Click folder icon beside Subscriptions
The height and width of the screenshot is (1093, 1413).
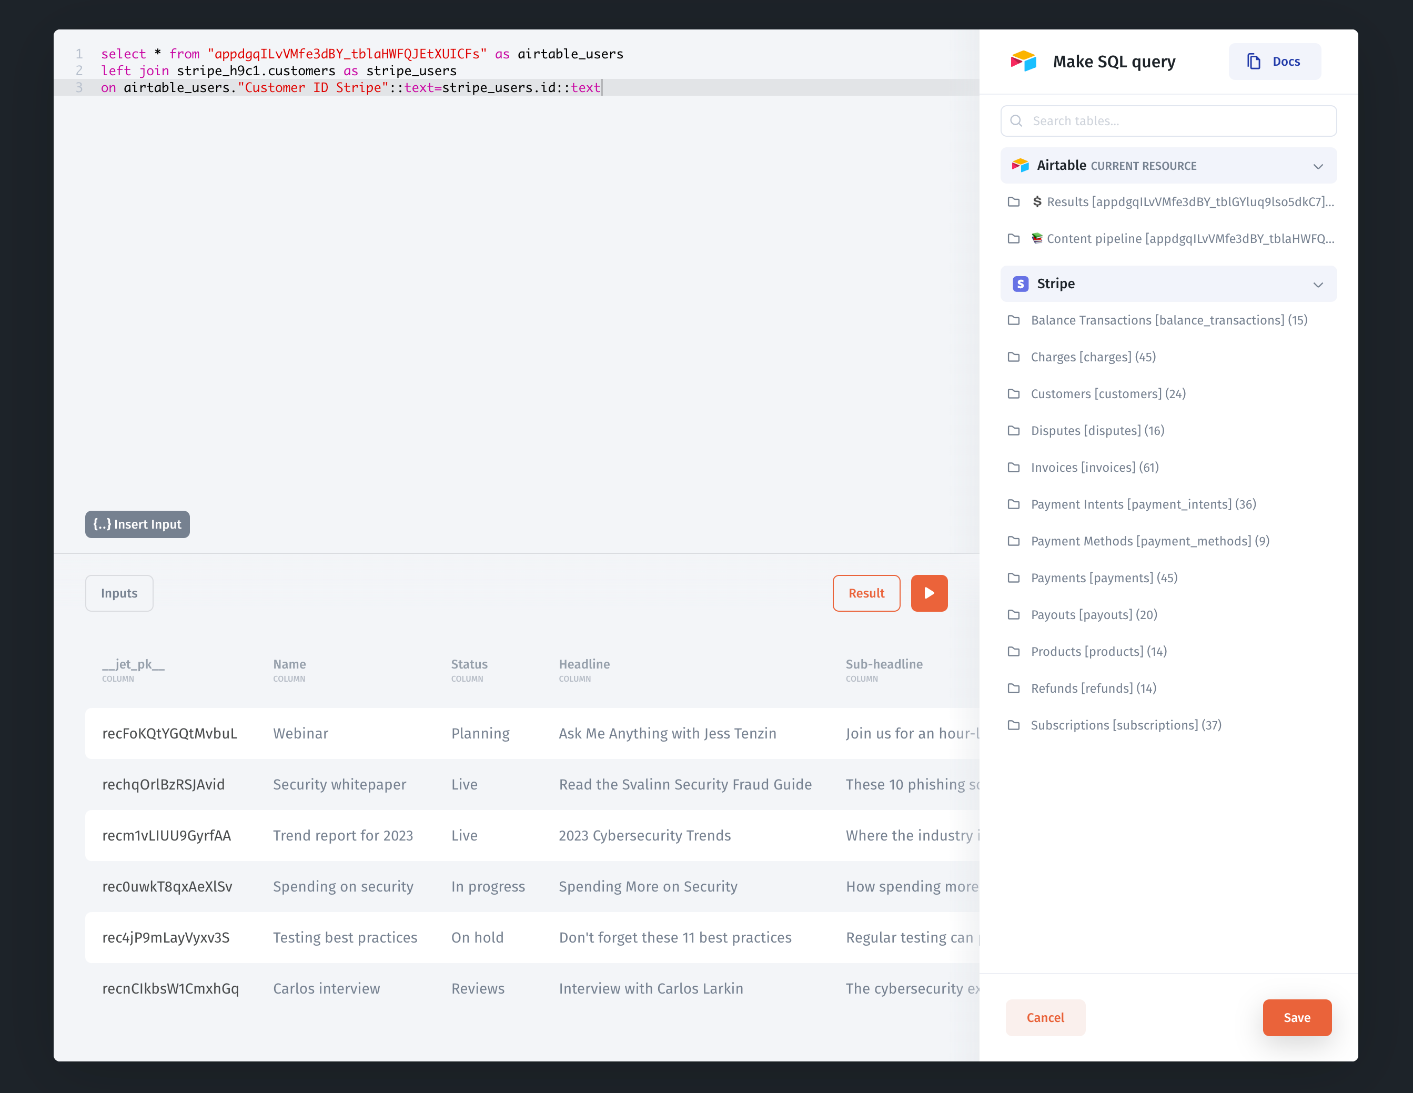tap(1014, 726)
